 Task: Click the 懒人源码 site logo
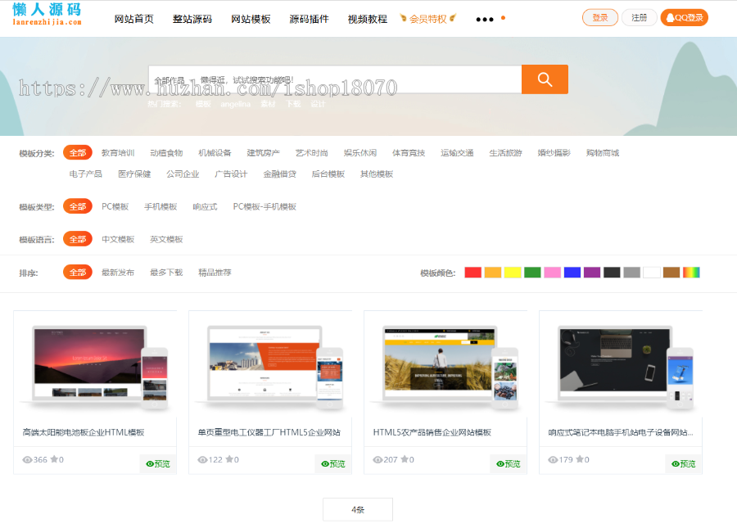(x=45, y=15)
